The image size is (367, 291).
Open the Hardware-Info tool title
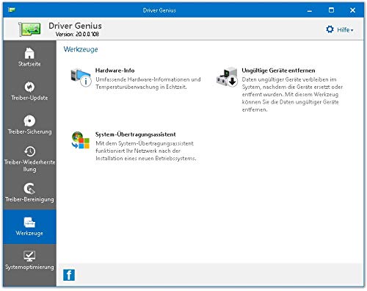115,71
